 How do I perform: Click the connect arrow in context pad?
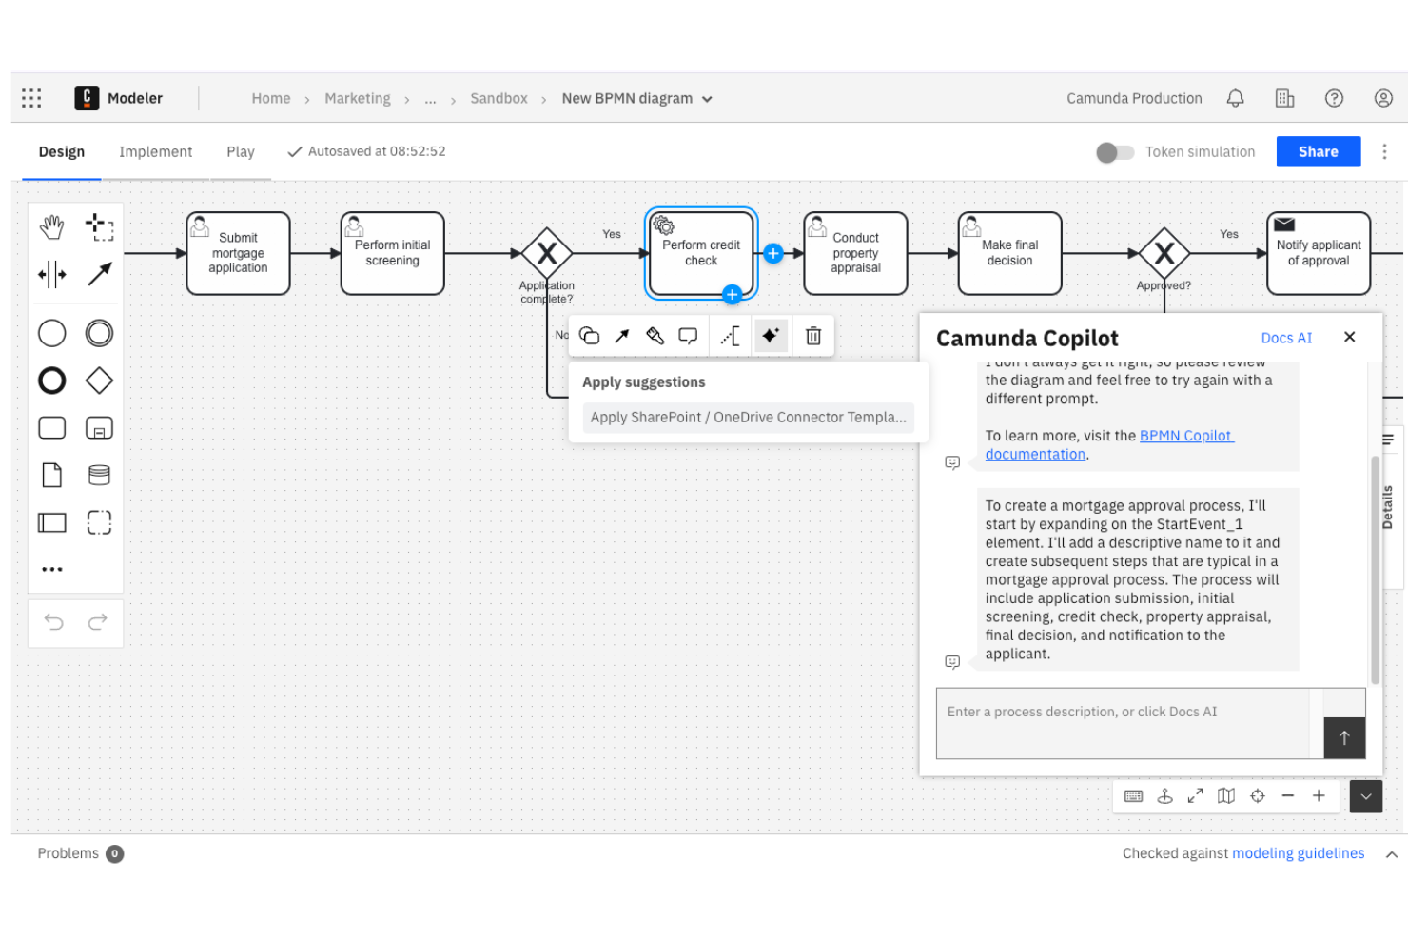[x=622, y=336]
